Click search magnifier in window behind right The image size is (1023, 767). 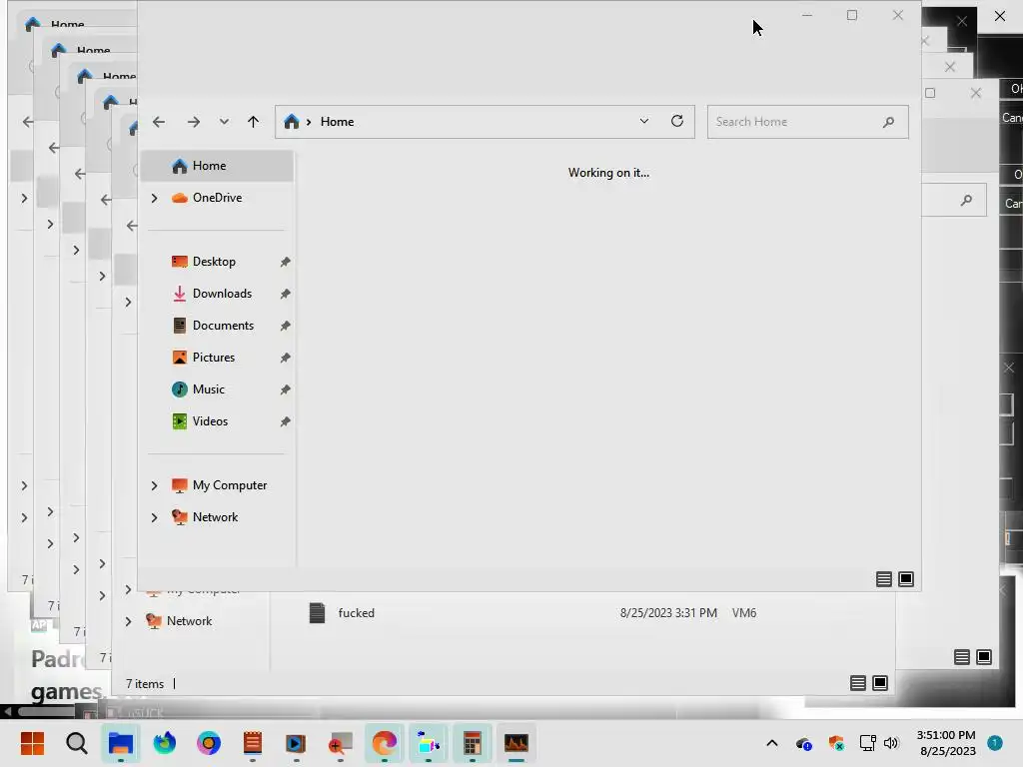coord(966,200)
